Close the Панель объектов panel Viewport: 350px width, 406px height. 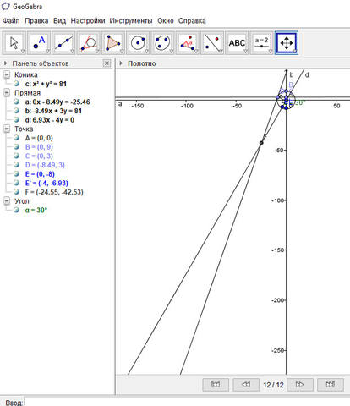coord(107,63)
